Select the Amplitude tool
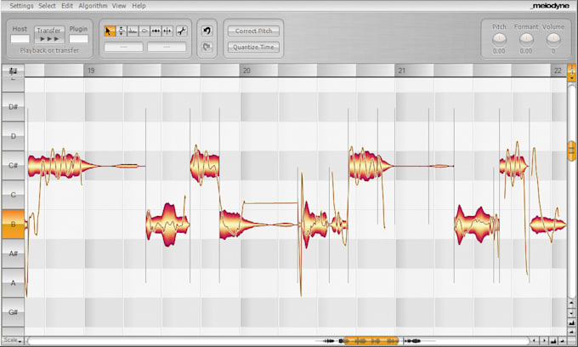The width and height of the screenshot is (578, 347). click(144, 31)
